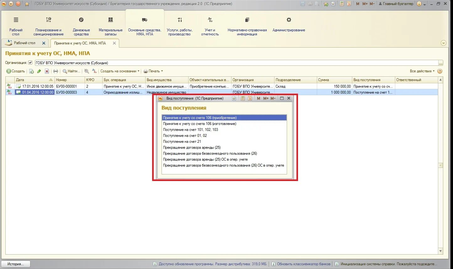Open Услуги, работы, производство section

click(x=179, y=26)
